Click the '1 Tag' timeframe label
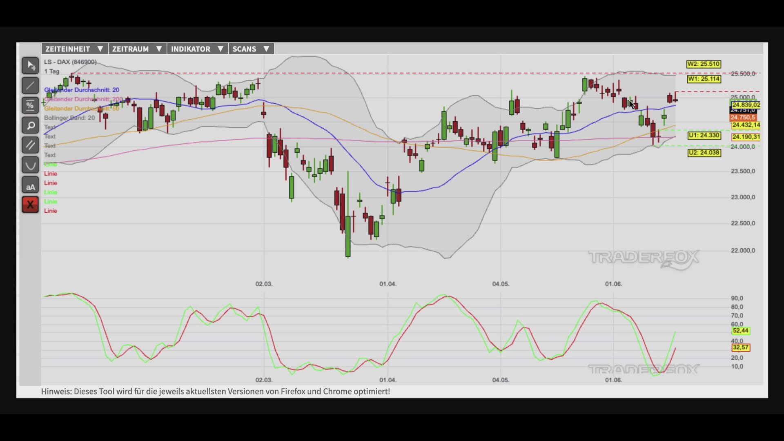The height and width of the screenshot is (441, 784). pyautogui.click(x=52, y=71)
